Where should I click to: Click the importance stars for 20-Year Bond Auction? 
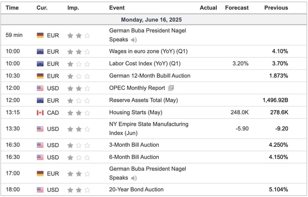click(x=79, y=190)
